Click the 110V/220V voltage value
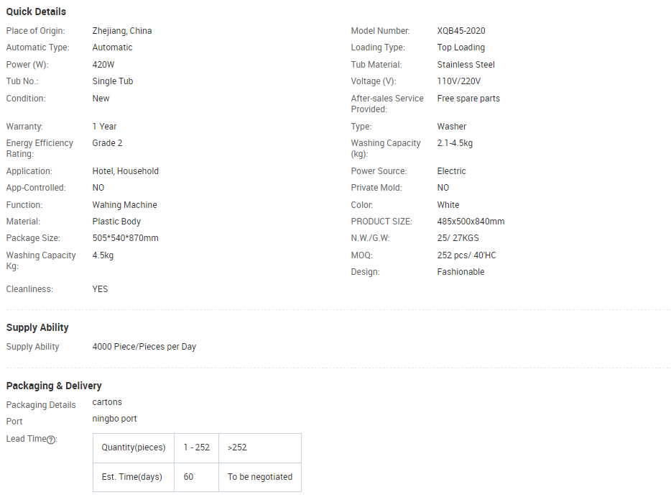Image resolution: width=671 pixels, height=500 pixels. click(458, 81)
